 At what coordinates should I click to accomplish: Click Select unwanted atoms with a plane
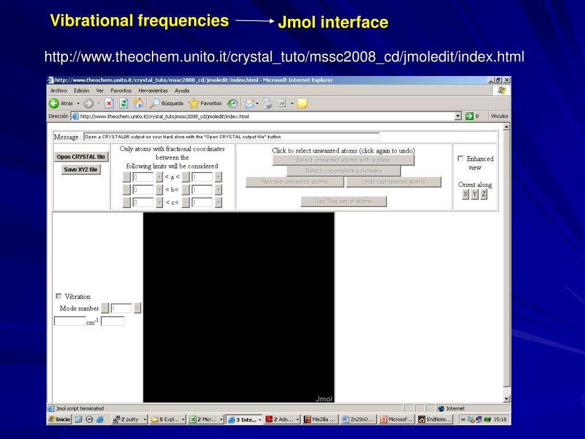(x=343, y=160)
